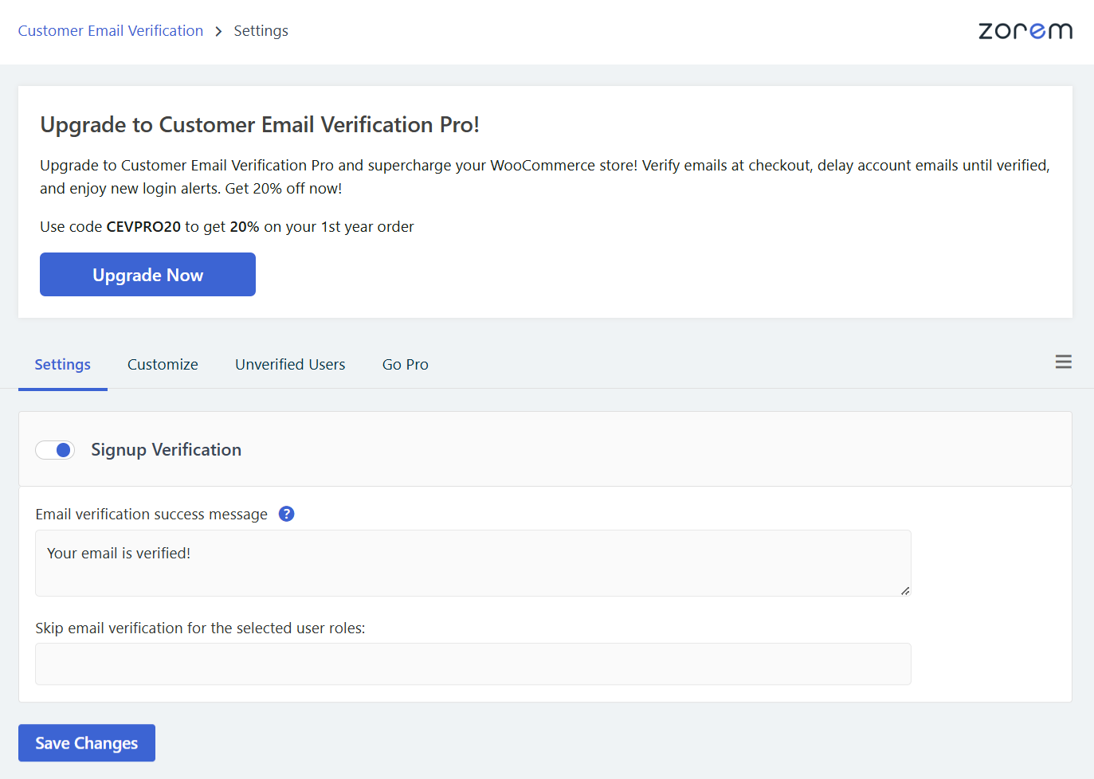1094x779 pixels.
Task: Click the 'Email verification success message' label
Action: click(151, 515)
